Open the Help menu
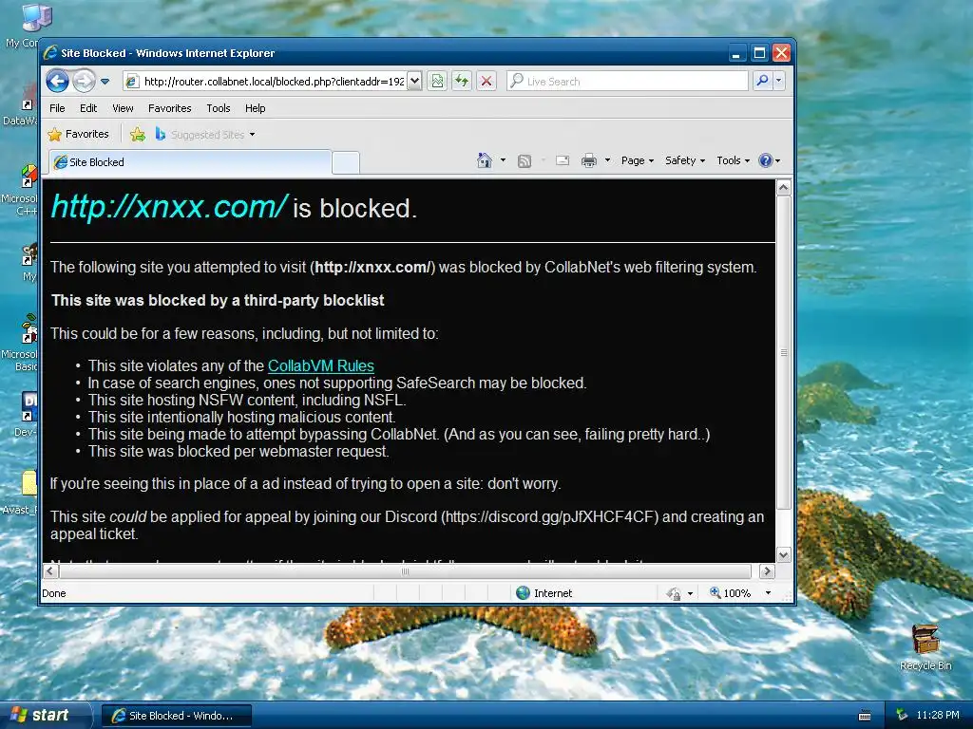This screenshot has width=973, height=729. pyautogui.click(x=255, y=108)
